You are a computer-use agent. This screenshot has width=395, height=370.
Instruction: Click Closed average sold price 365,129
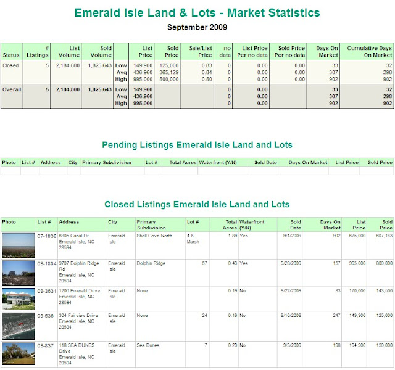(168, 72)
